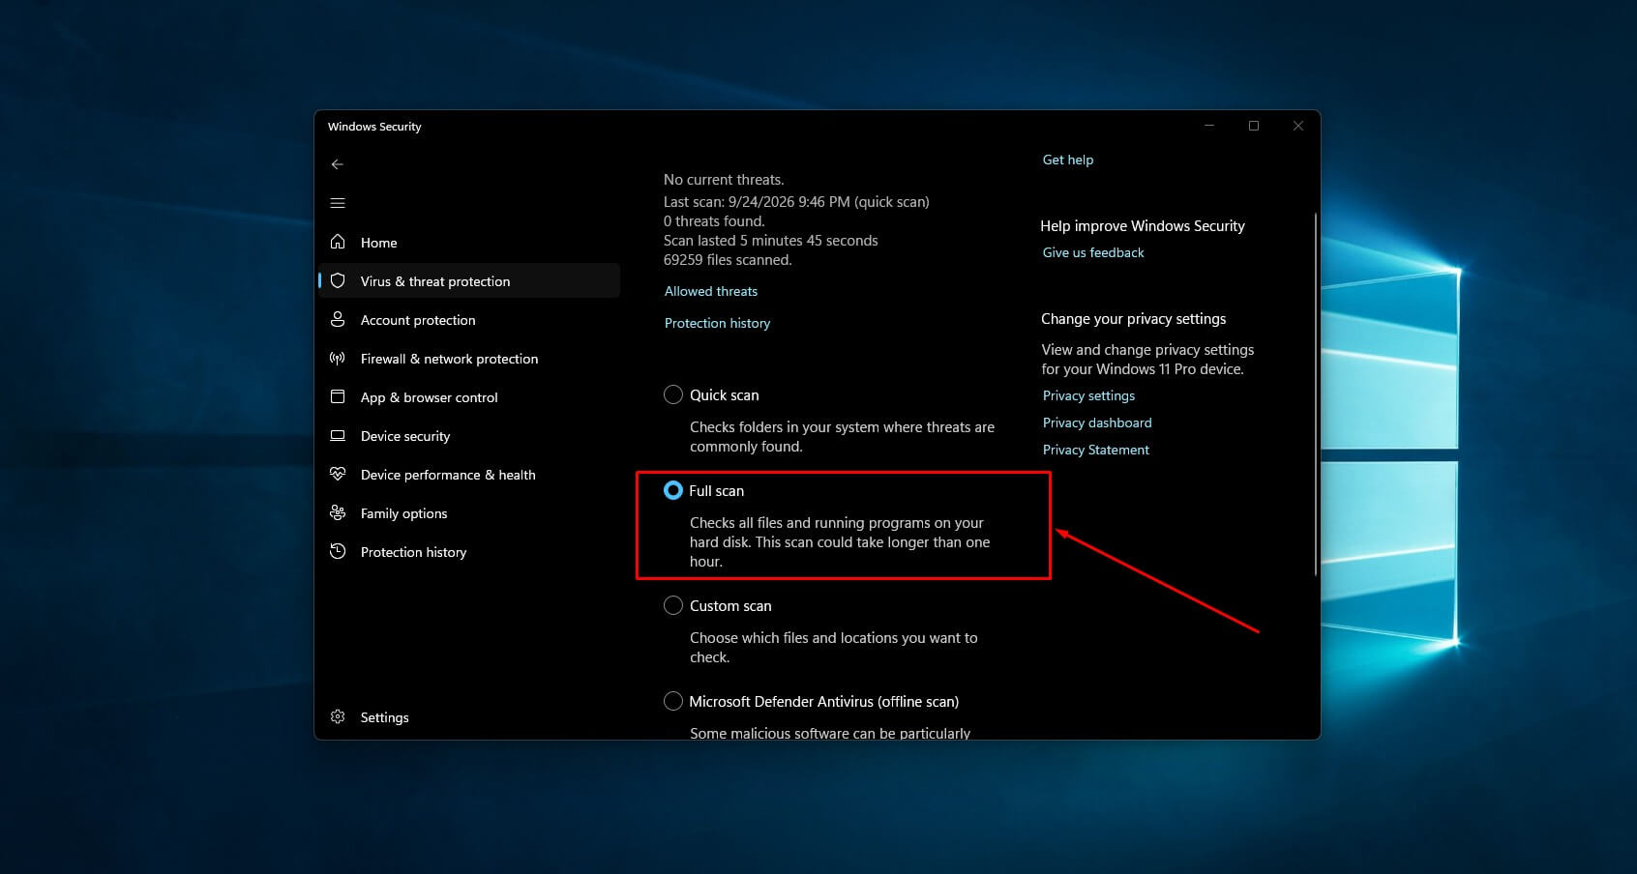The width and height of the screenshot is (1637, 874).
Task: Click the Give us feedback link
Action: click(x=1093, y=252)
